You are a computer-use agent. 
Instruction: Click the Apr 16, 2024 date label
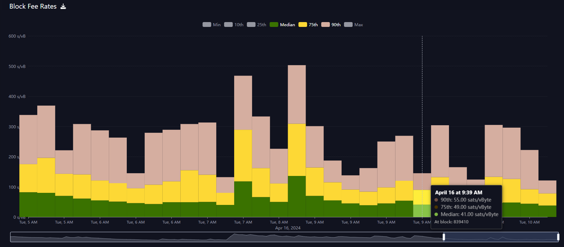288,228
